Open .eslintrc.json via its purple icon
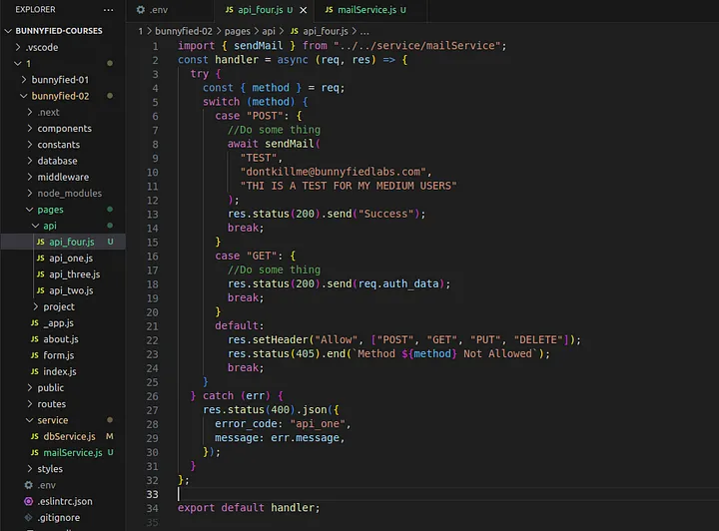719x531 pixels. (x=28, y=501)
